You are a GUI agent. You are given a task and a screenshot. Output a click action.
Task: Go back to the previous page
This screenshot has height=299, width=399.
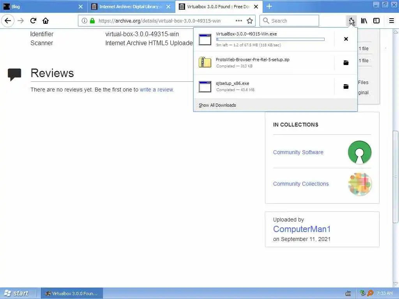pos(8,21)
